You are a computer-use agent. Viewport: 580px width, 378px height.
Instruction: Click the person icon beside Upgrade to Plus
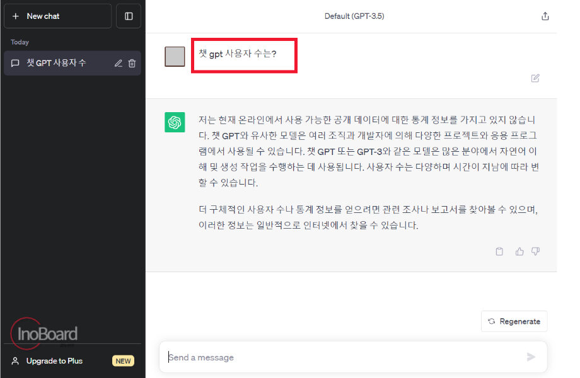(x=15, y=361)
